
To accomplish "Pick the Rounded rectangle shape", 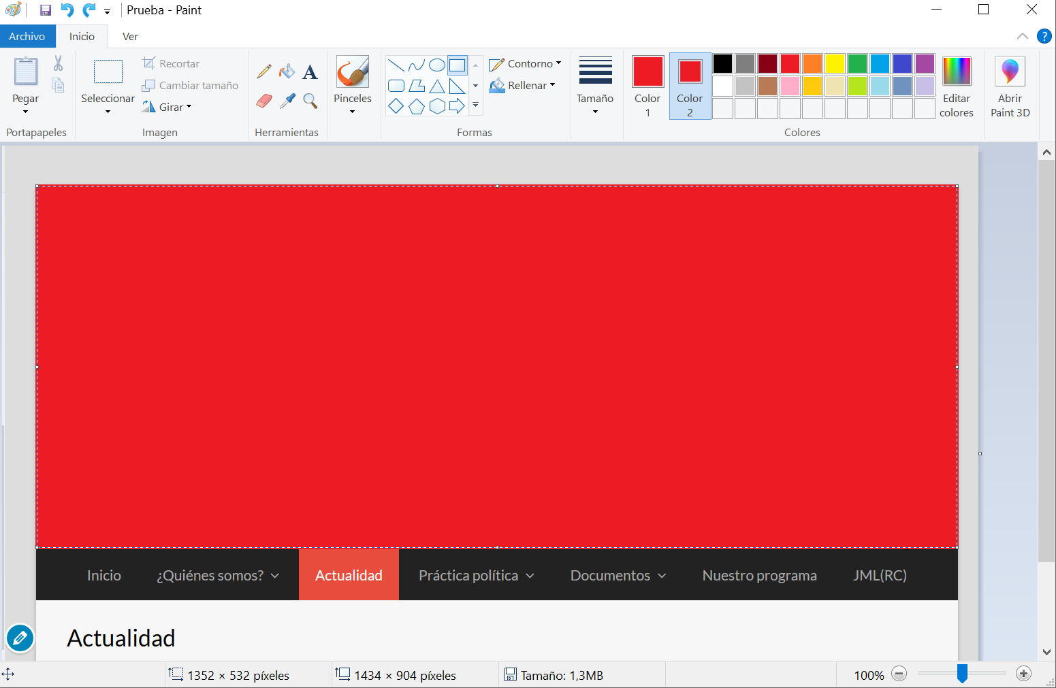I will coord(396,86).
